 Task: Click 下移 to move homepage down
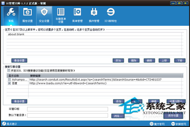(x=180, y=60)
